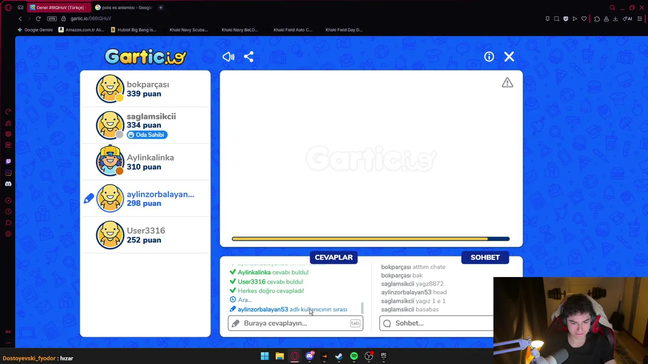Open sidebar settings gear icon
The height and width of the screenshot is (364, 648).
coord(8,234)
